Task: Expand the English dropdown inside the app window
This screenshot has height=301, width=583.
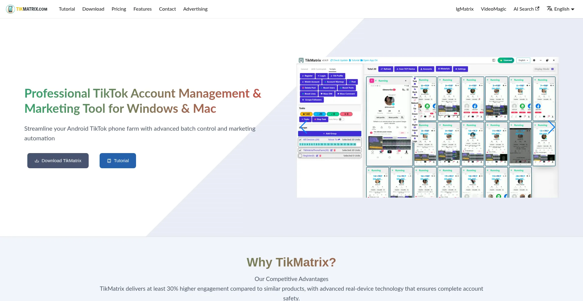Action: (523, 60)
